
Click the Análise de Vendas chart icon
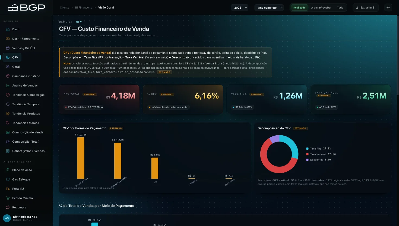click(x=8, y=86)
